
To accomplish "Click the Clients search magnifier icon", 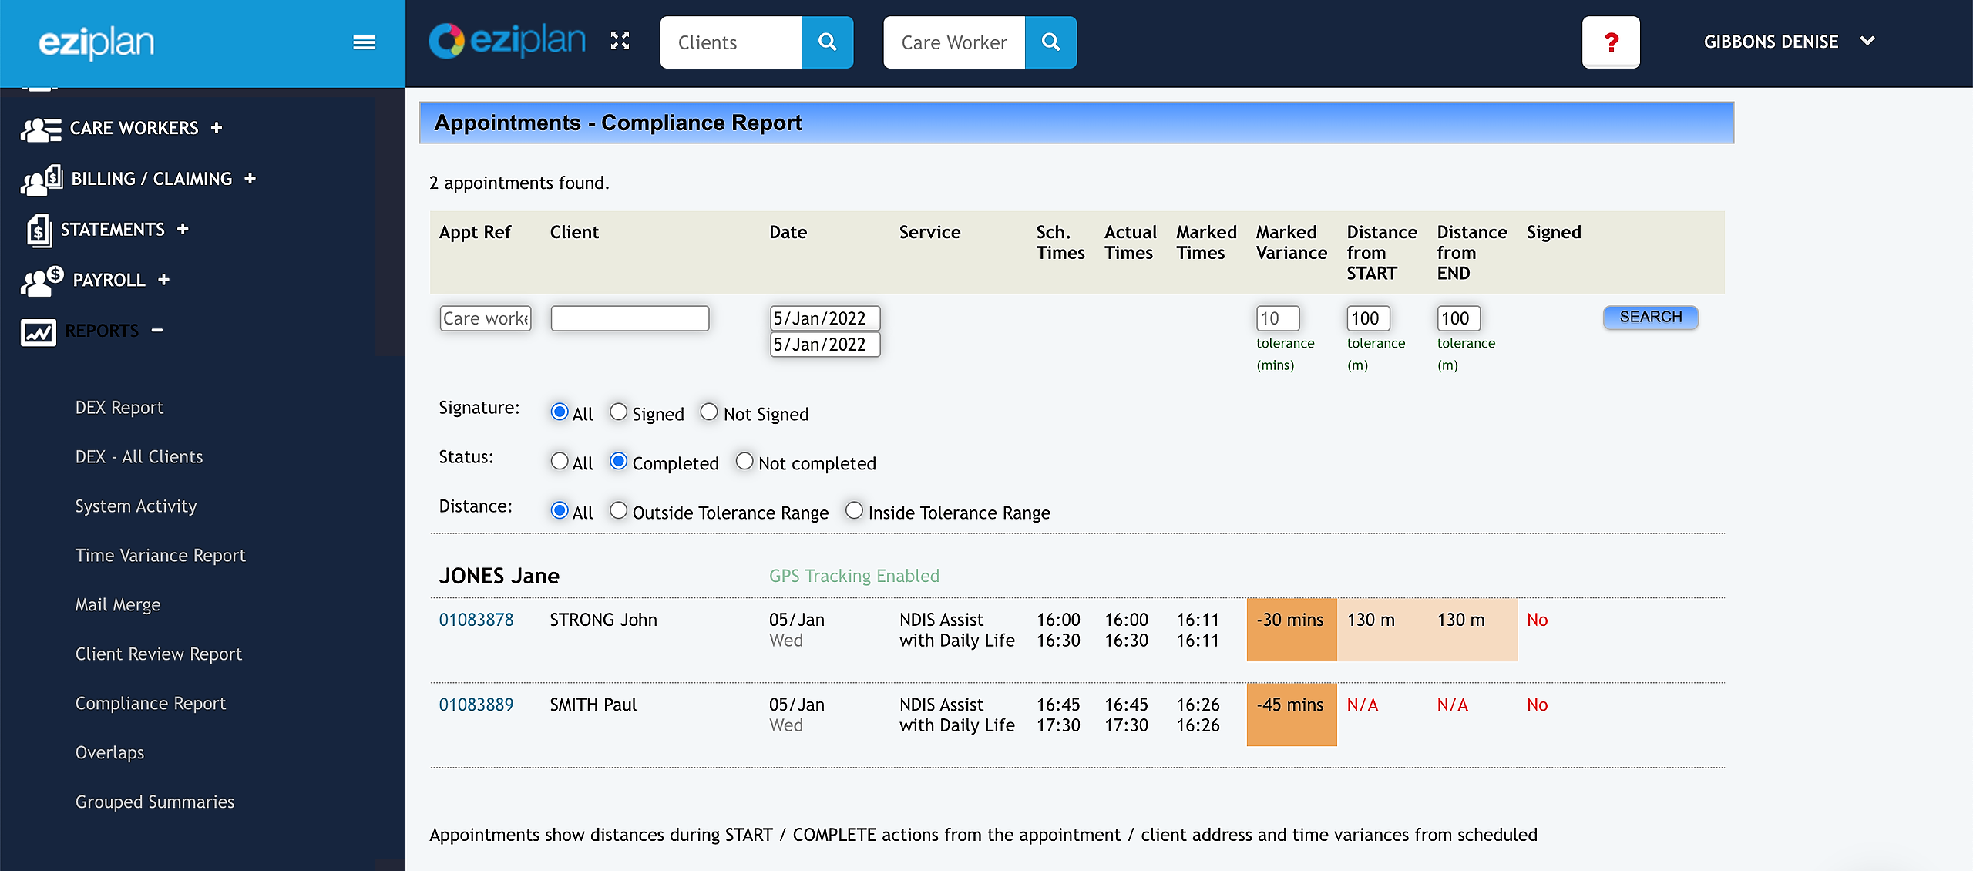I will pyautogui.click(x=827, y=42).
